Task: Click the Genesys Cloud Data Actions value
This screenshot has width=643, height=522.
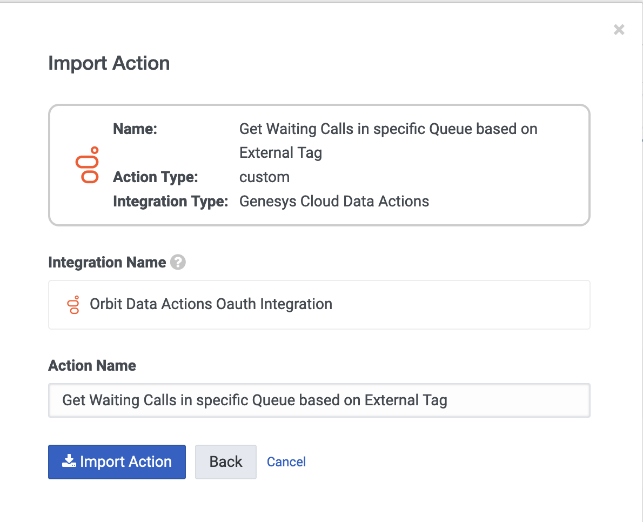Action: point(334,202)
